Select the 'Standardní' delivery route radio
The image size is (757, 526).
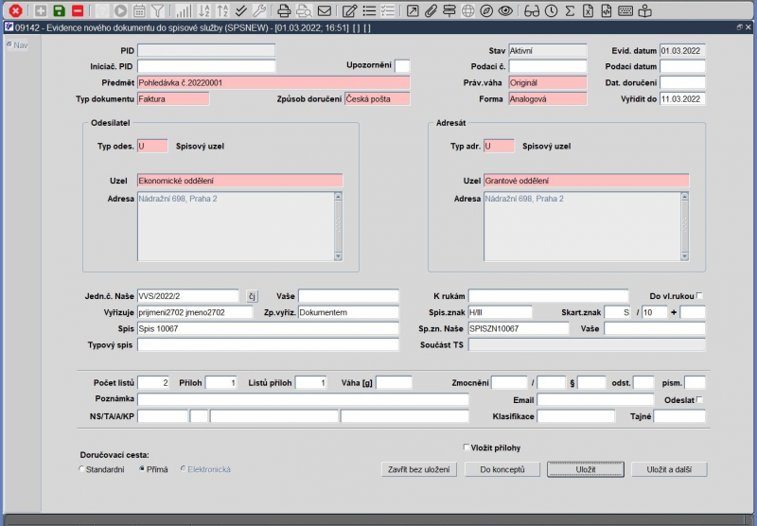point(81,469)
